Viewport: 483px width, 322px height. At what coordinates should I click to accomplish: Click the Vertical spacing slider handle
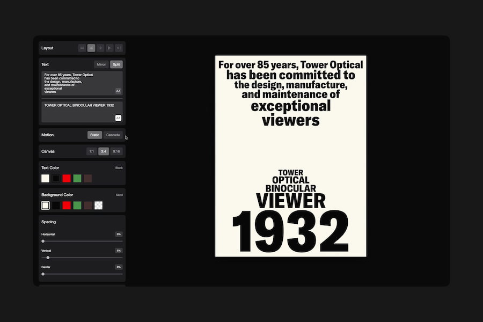click(x=48, y=258)
